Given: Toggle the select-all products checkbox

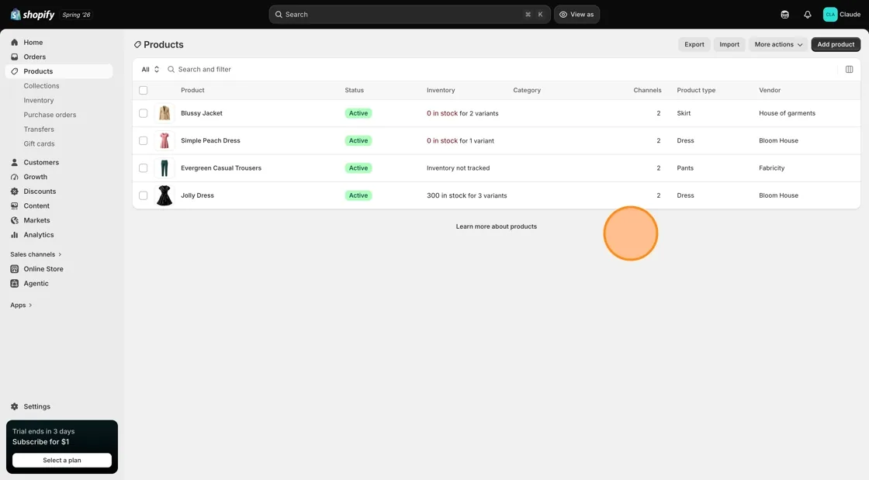Looking at the screenshot, I should click(143, 90).
